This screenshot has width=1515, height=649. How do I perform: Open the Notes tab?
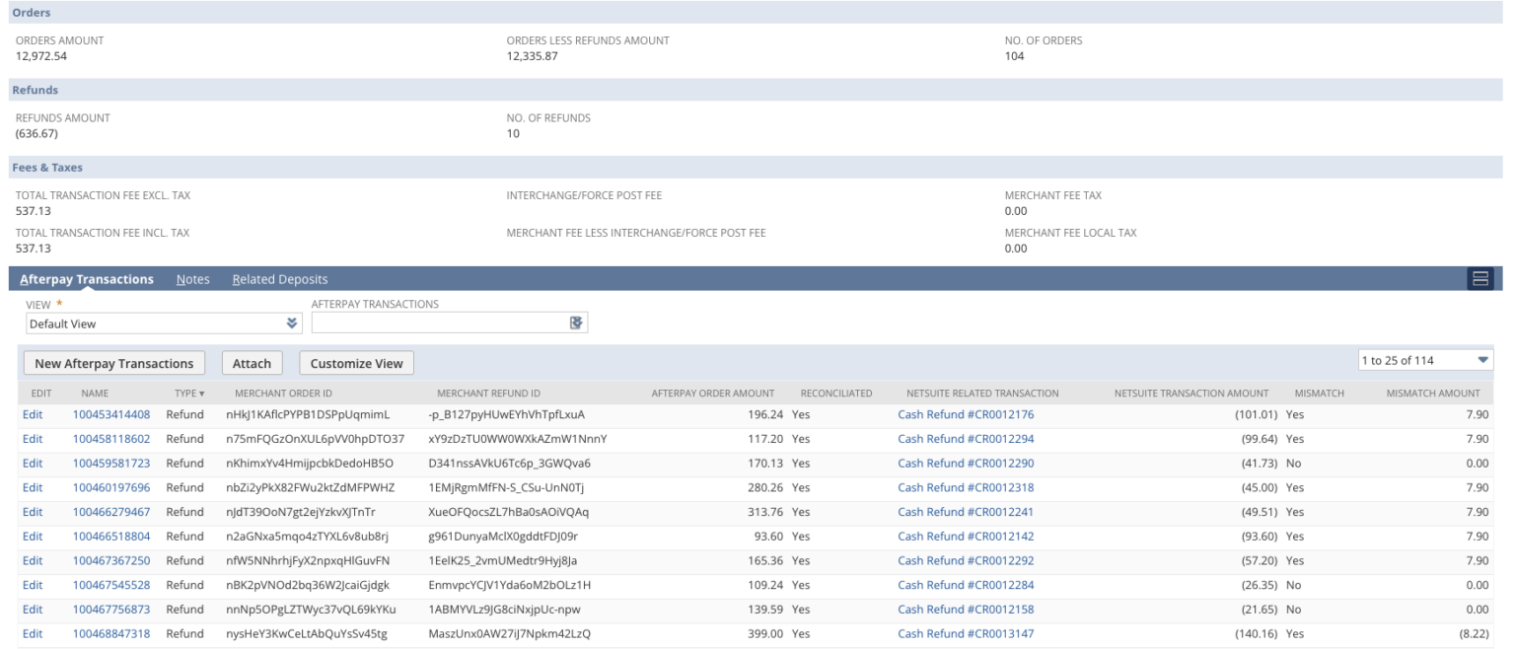[193, 279]
